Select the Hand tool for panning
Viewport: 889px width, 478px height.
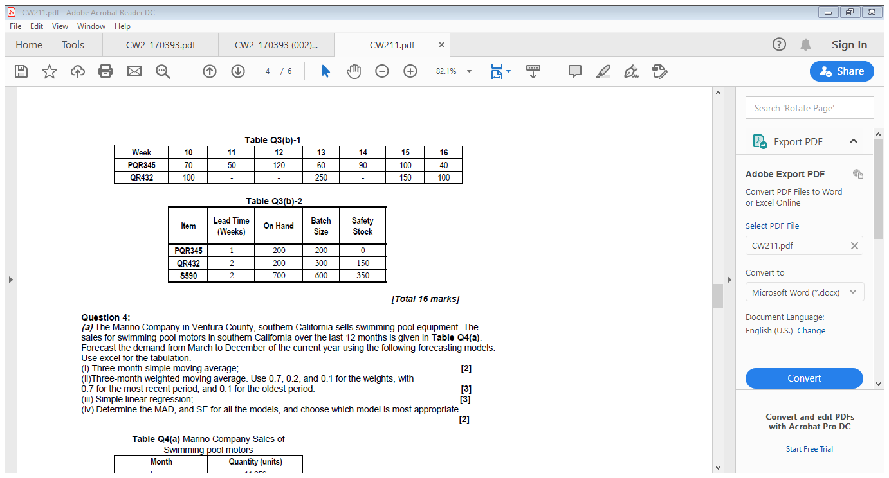(354, 71)
